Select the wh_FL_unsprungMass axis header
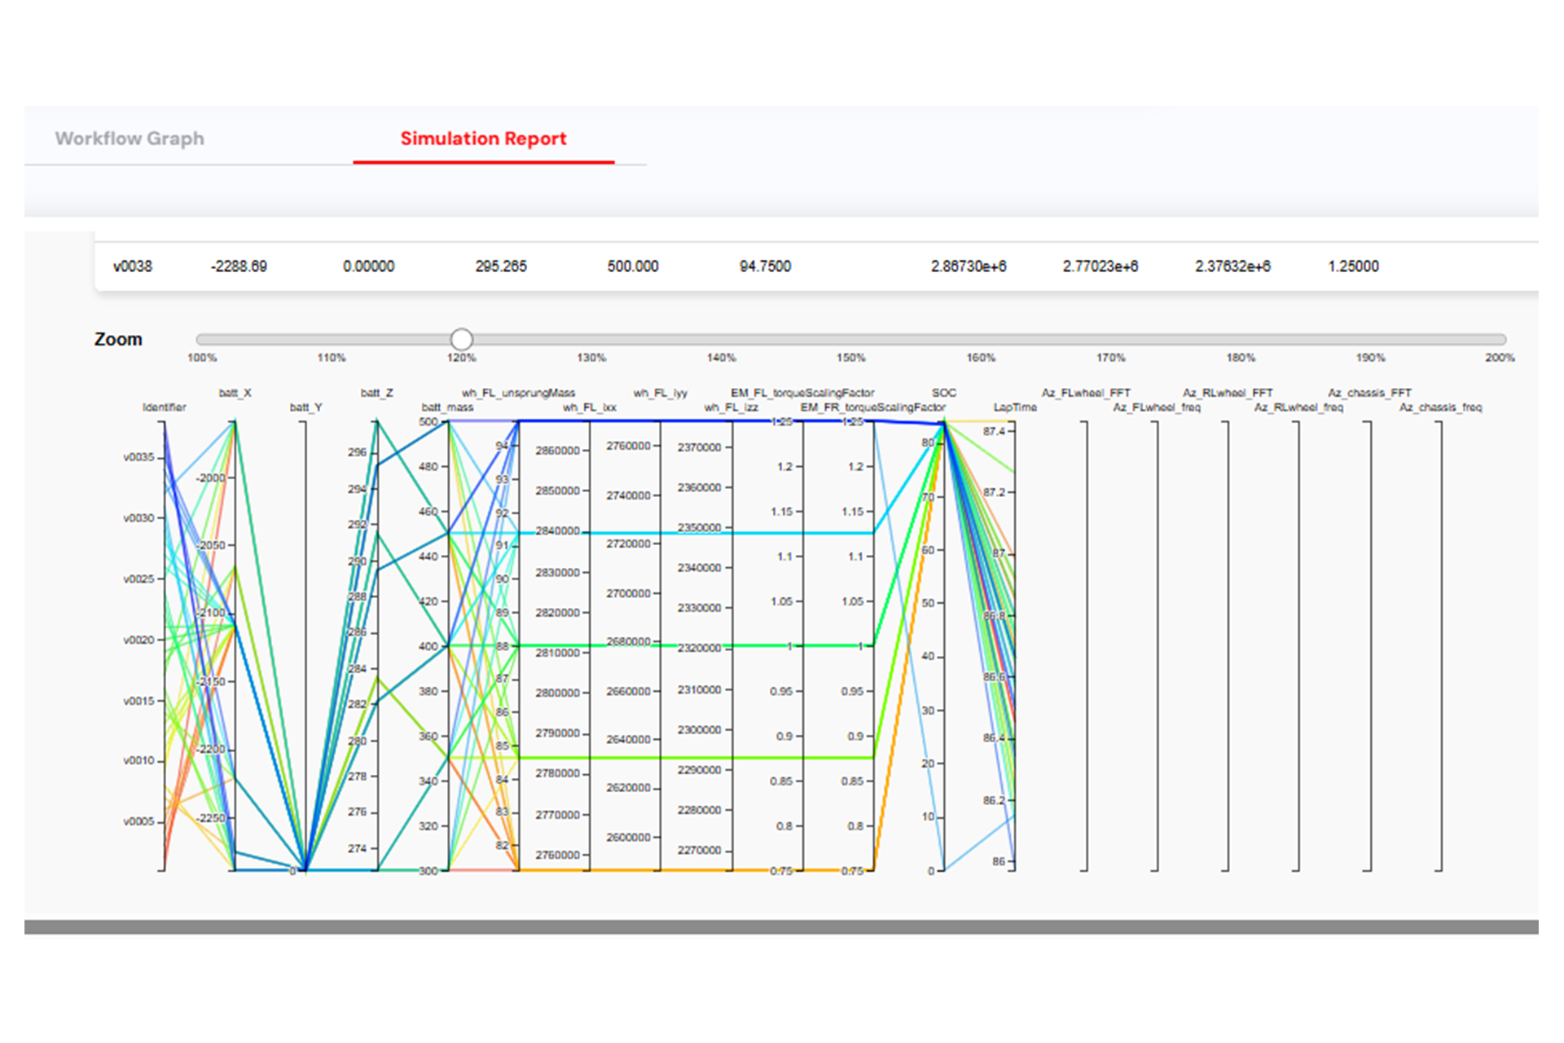 click(x=518, y=393)
